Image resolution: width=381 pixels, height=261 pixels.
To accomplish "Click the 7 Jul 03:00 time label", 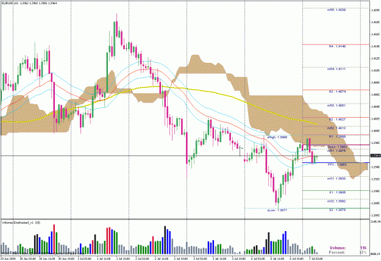I will coord(316,259).
